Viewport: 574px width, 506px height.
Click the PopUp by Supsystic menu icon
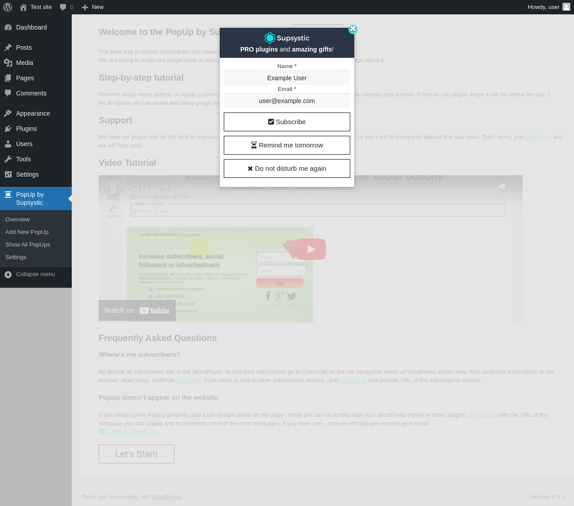pos(8,195)
